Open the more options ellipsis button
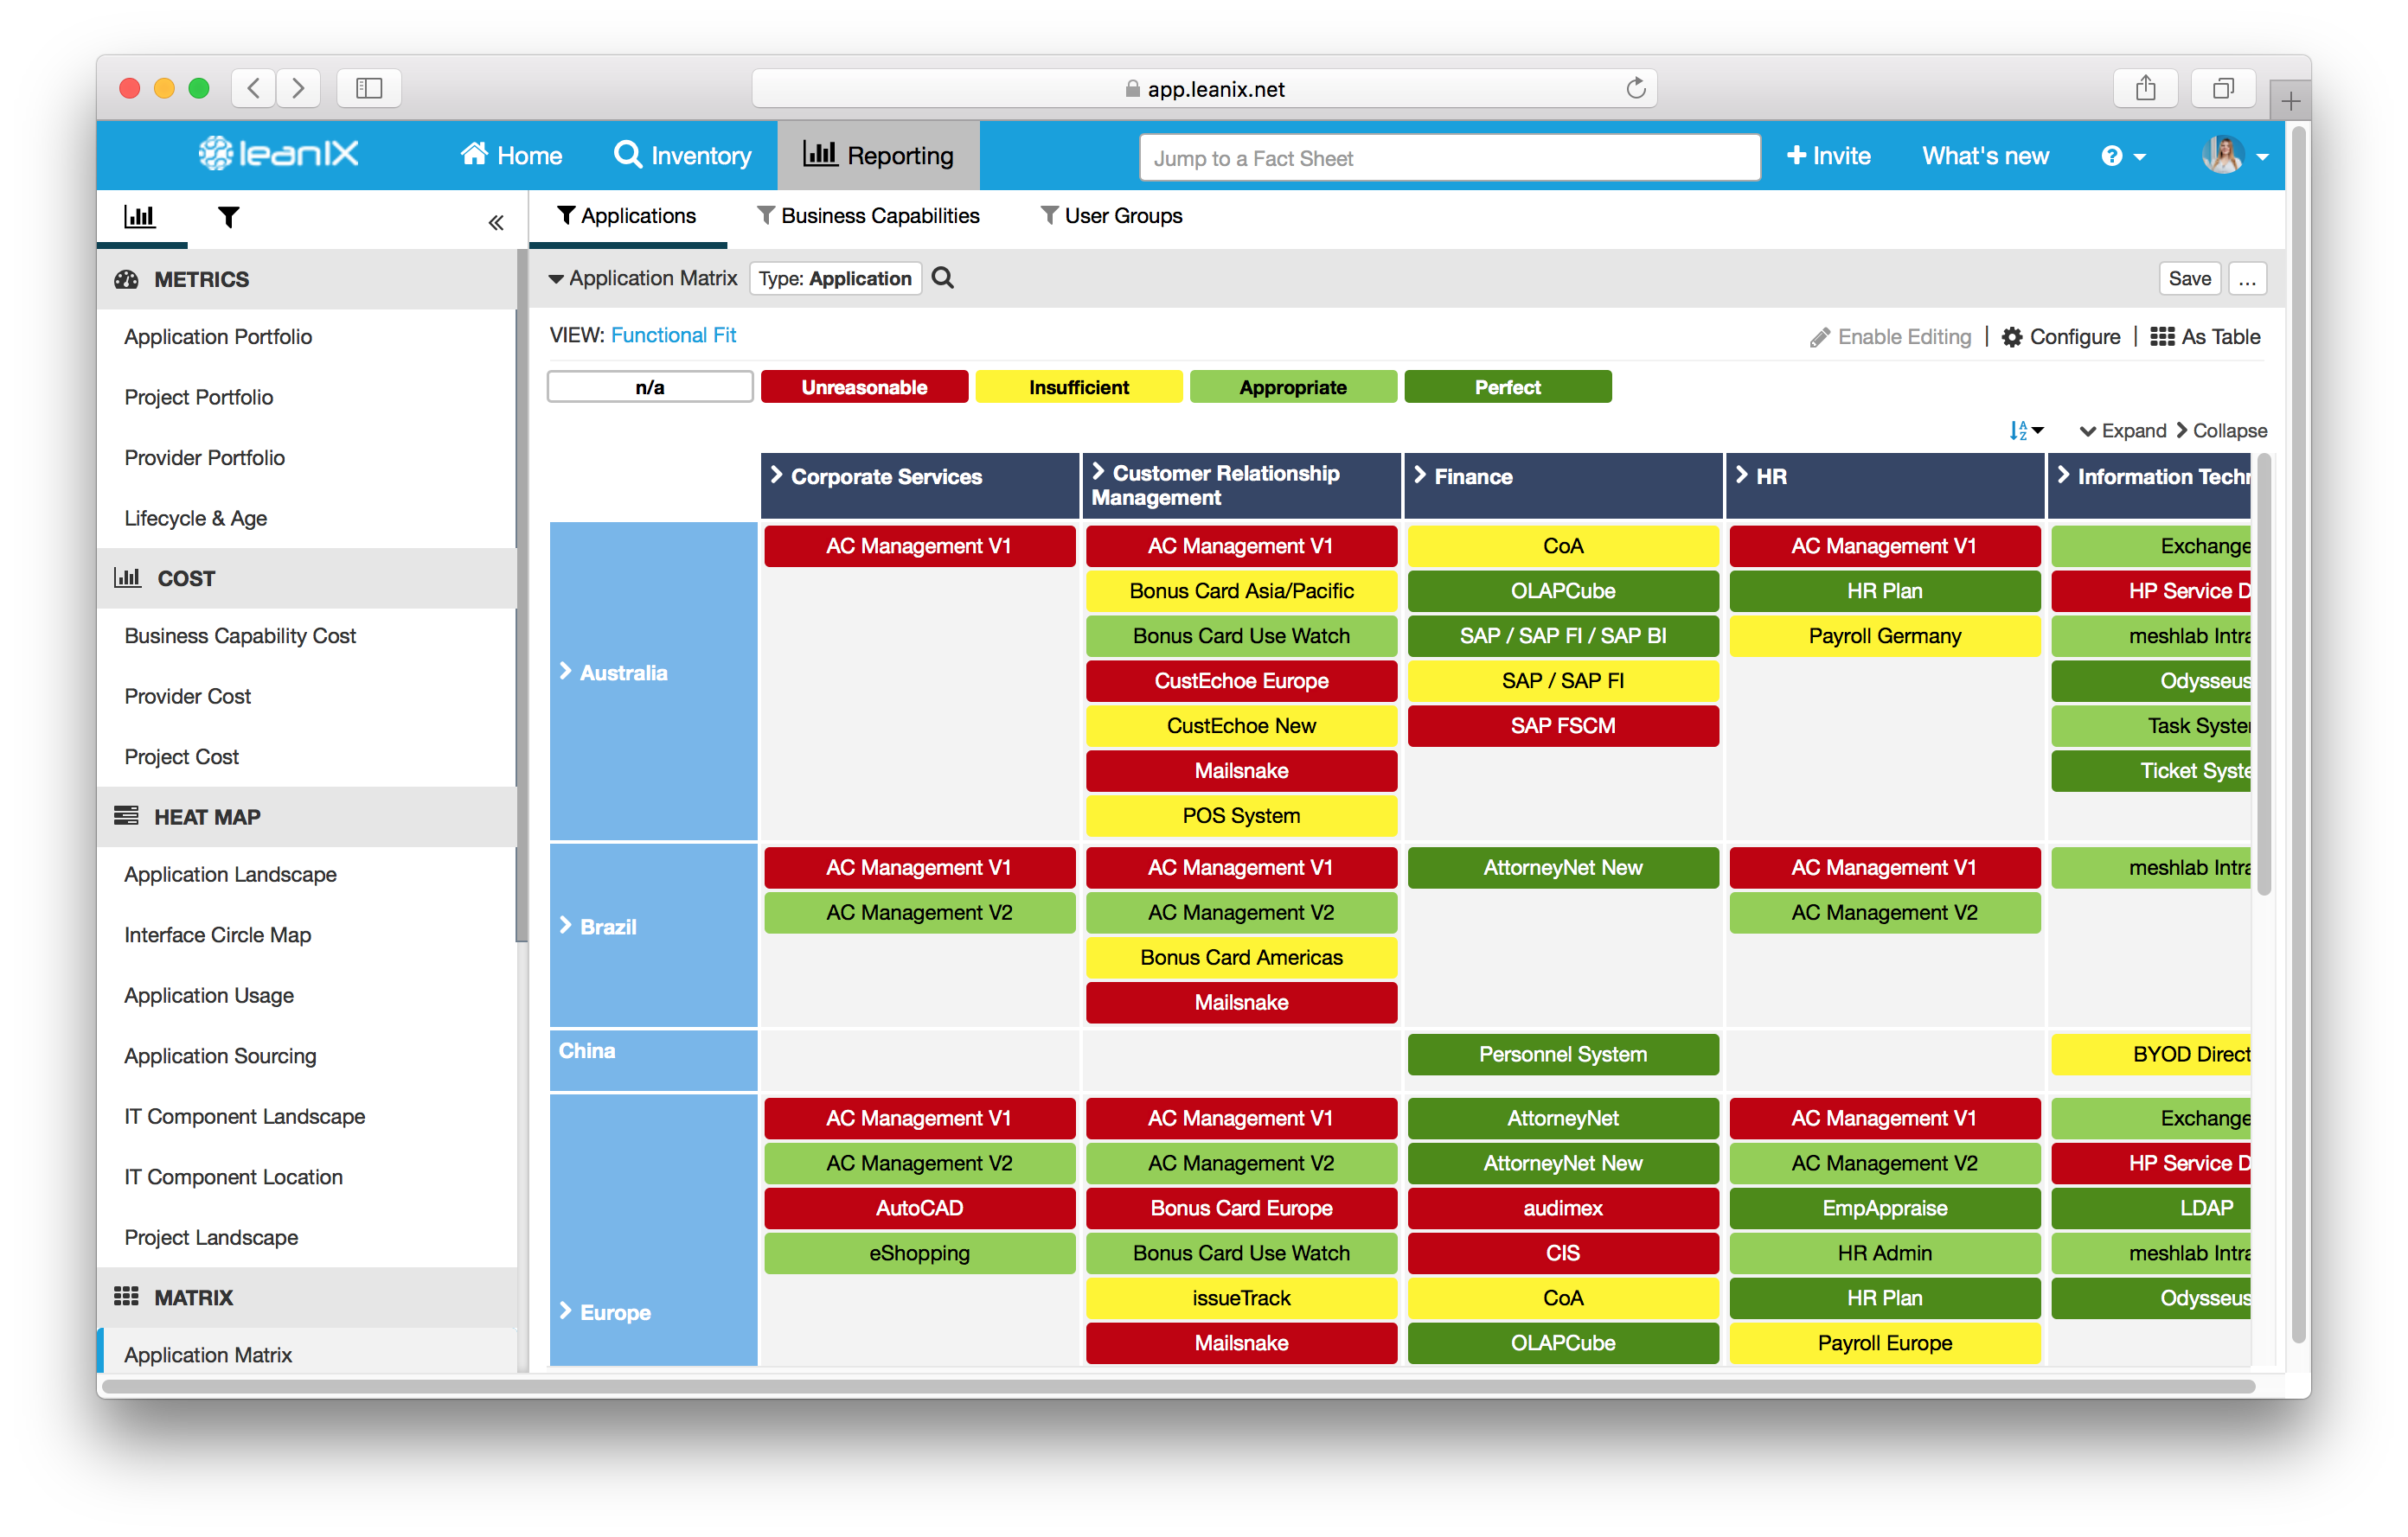Screen dimensions: 2408x1537 2247,279
